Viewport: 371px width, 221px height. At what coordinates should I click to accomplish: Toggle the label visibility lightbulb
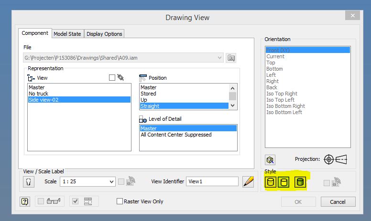pos(29,182)
